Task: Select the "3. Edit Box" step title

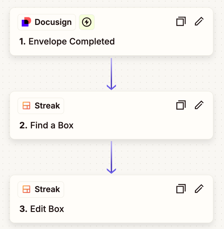Action: tap(42, 209)
